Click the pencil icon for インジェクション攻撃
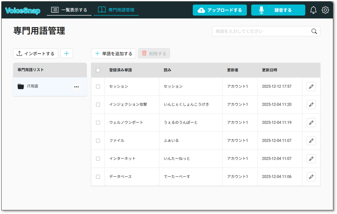Viewport: 337px width, 214px height. click(x=311, y=104)
